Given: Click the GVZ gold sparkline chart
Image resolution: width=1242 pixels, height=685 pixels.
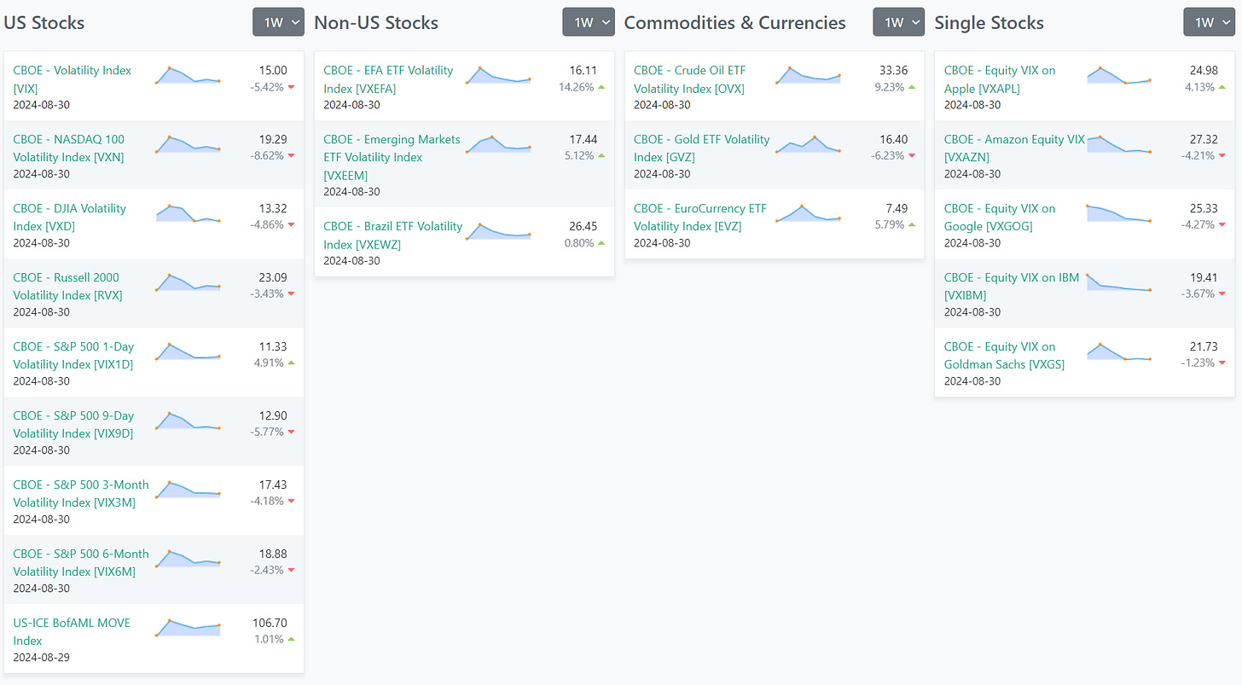Looking at the screenshot, I should 809,144.
